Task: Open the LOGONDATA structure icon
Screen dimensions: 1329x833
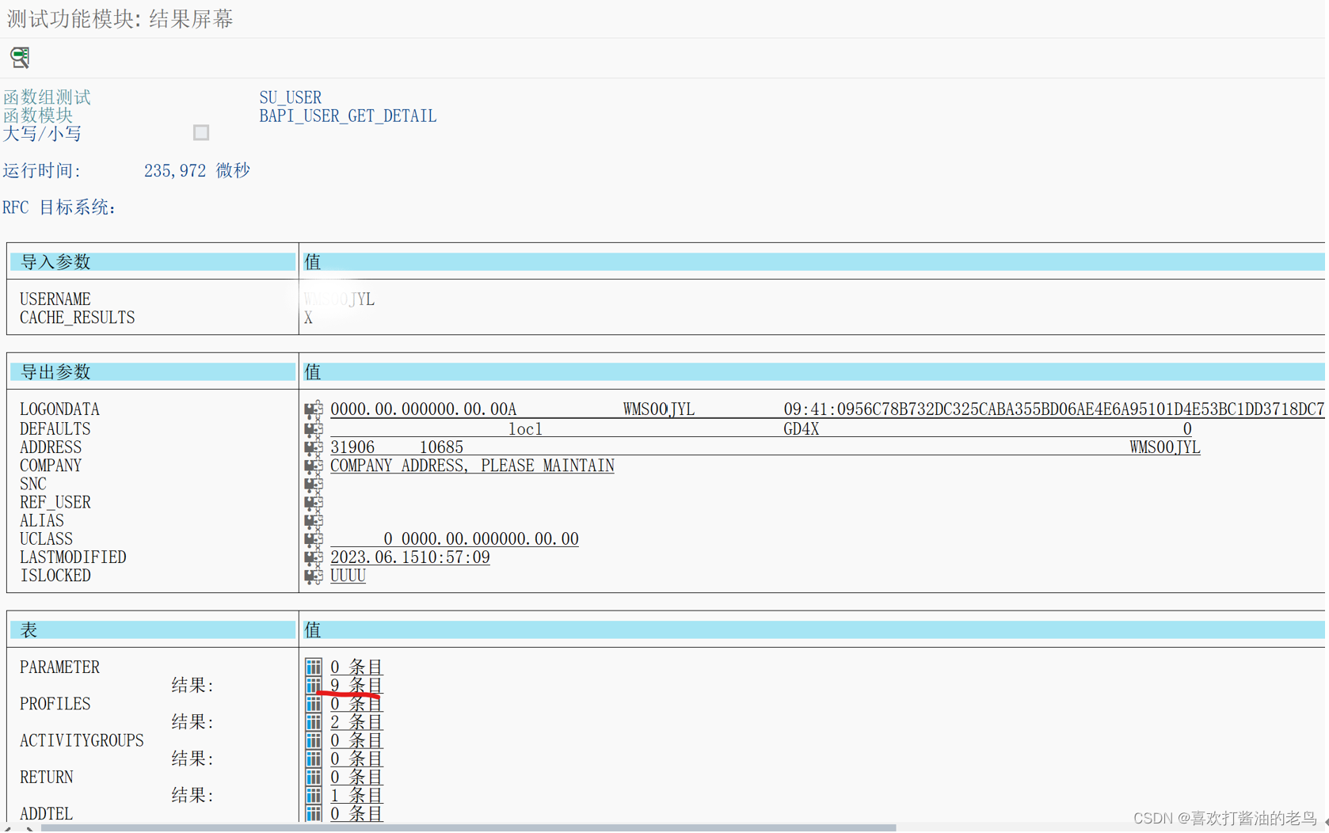Action: [314, 409]
